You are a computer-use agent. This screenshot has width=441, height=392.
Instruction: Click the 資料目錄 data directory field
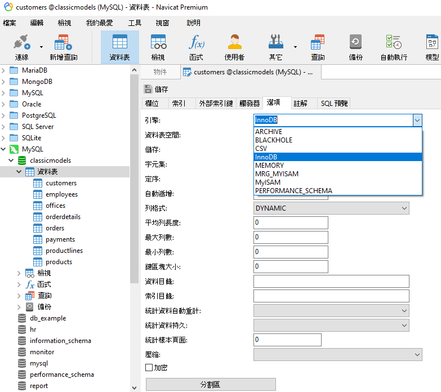[x=331, y=282]
